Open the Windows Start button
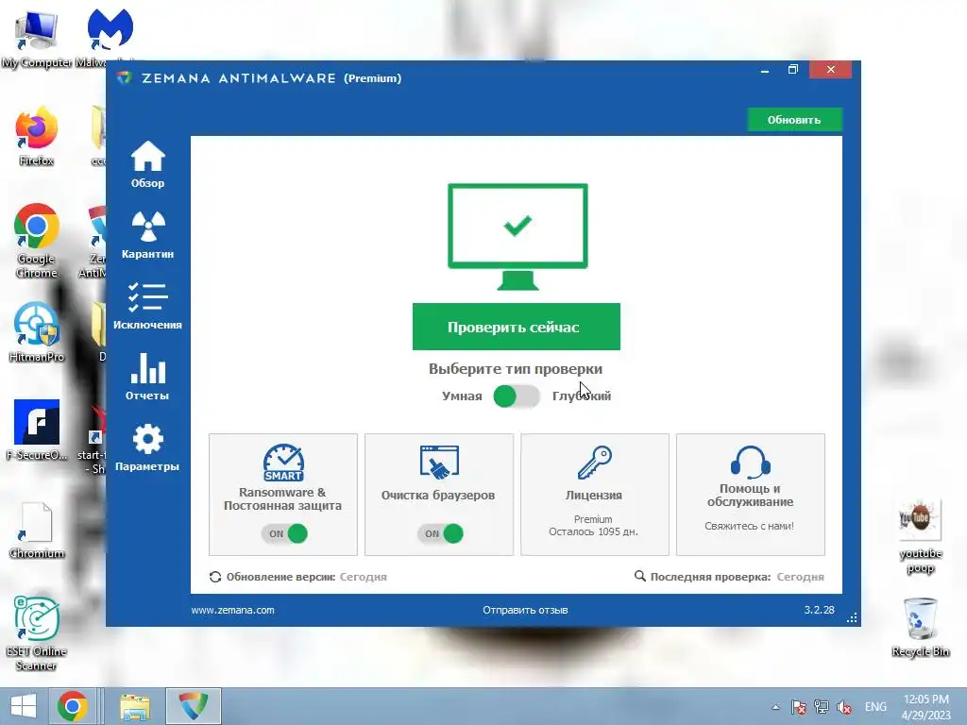Image resolution: width=967 pixels, height=725 pixels. [x=23, y=706]
